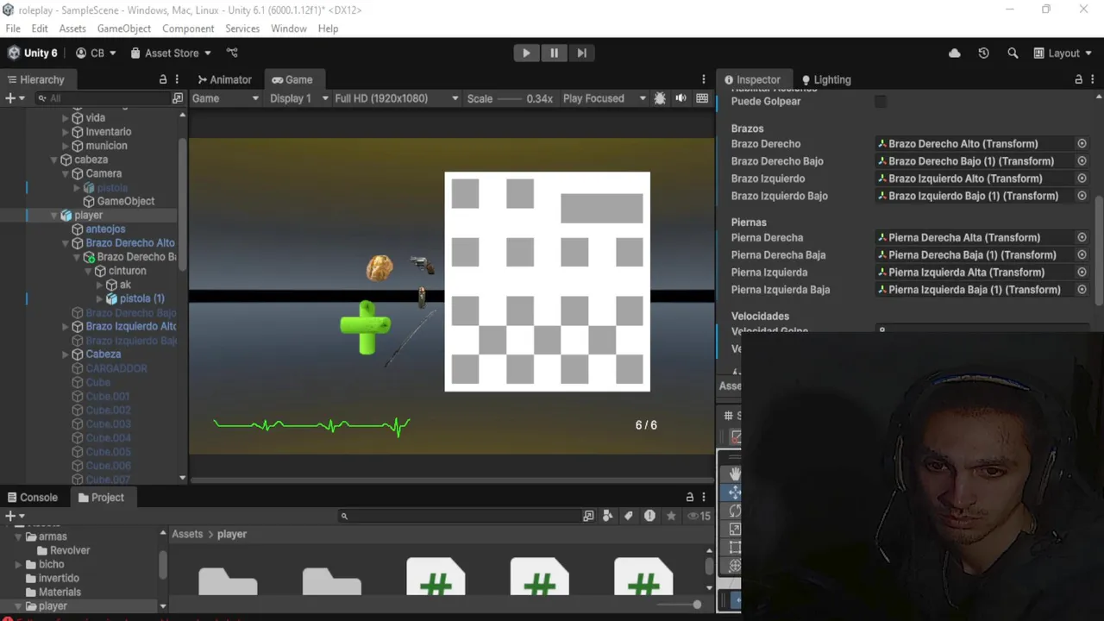The image size is (1104, 621).
Task: Pick object for Brazo Izquierdo field
Action: click(x=1082, y=179)
